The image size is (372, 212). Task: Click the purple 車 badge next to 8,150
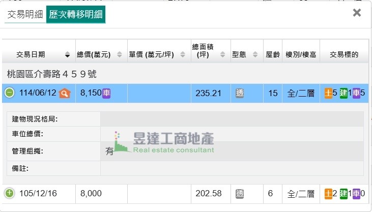(106, 93)
